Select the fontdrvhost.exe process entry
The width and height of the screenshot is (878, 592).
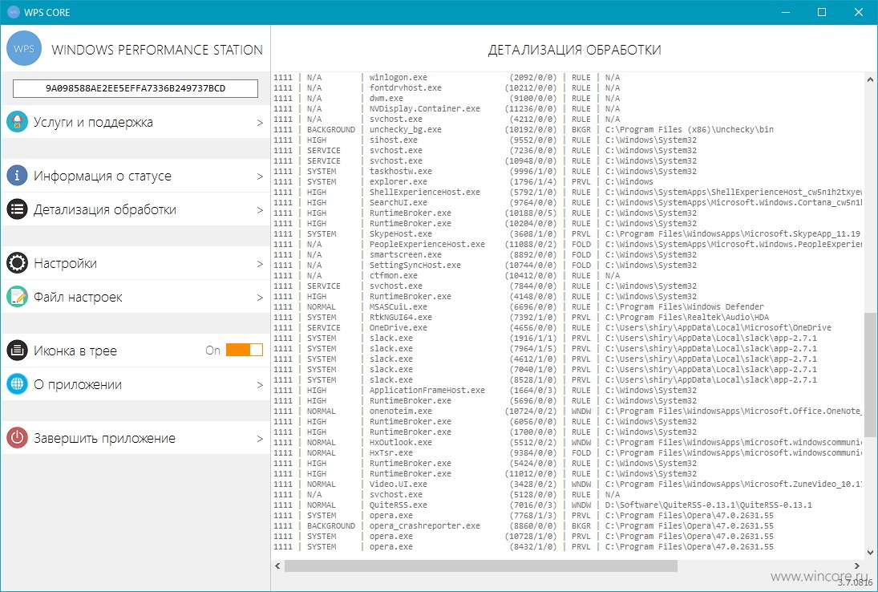[x=568, y=88]
